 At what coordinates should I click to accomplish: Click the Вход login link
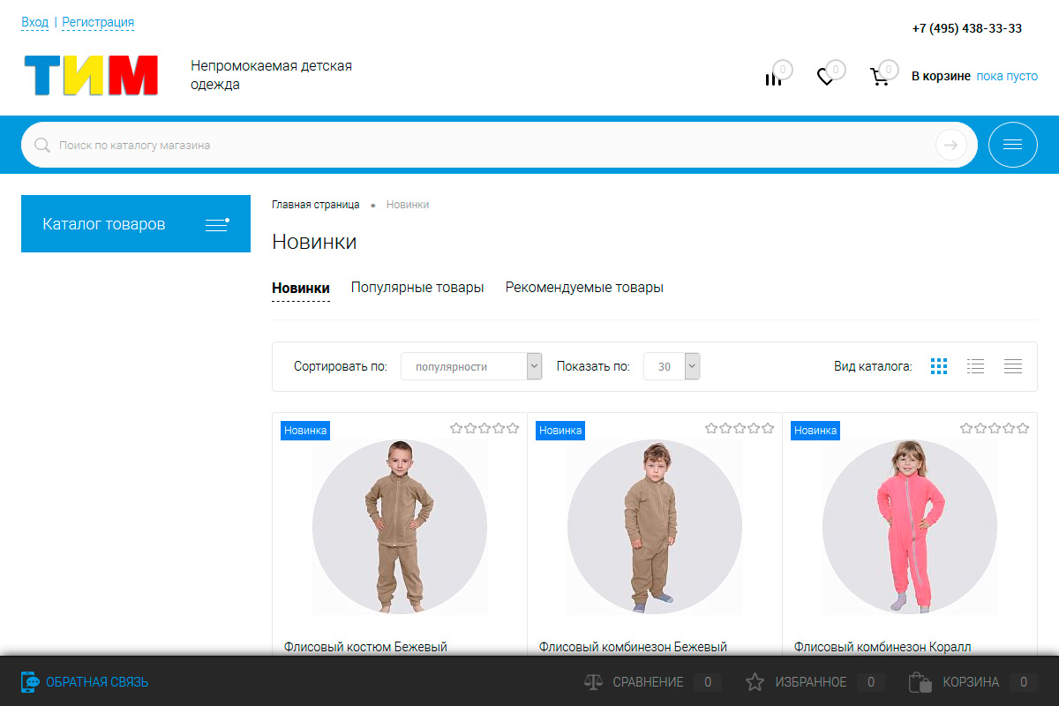(x=34, y=22)
